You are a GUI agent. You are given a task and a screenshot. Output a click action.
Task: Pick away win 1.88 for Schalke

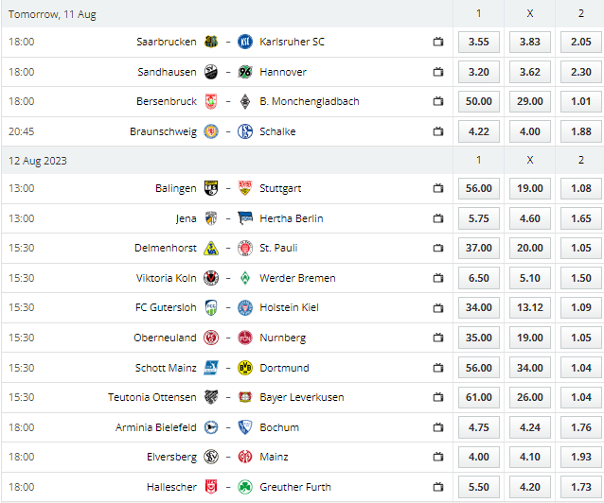click(x=581, y=131)
